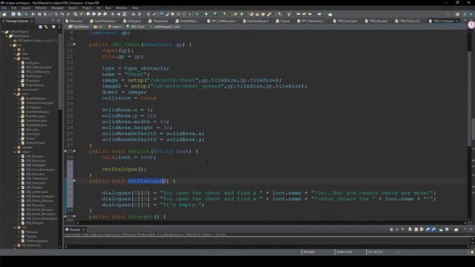Fold the interact method in gutter
Screen dimensions: 475x267
[x=74, y=217]
